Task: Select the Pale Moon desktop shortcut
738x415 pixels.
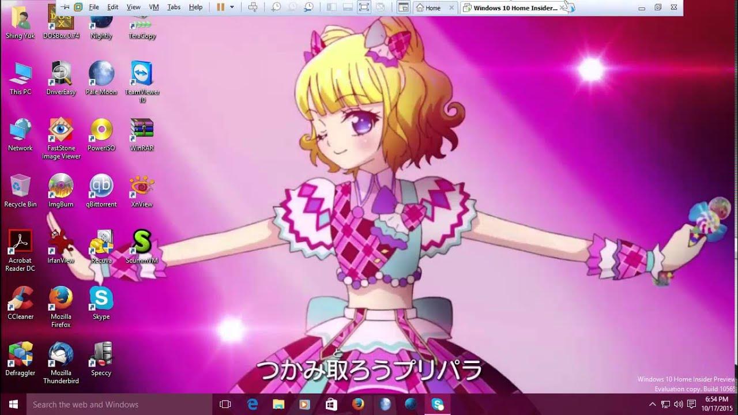Action: 101,78
